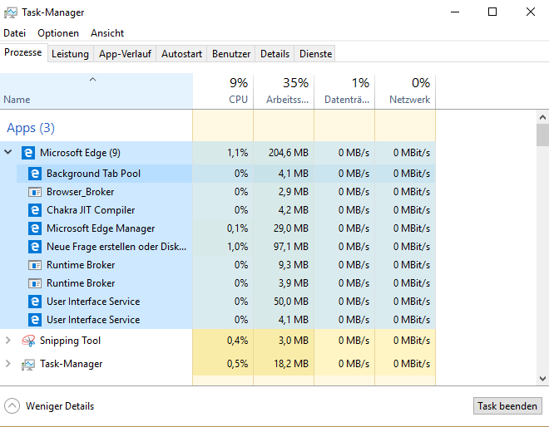Click the Weniger Details link text

[x=60, y=406]
